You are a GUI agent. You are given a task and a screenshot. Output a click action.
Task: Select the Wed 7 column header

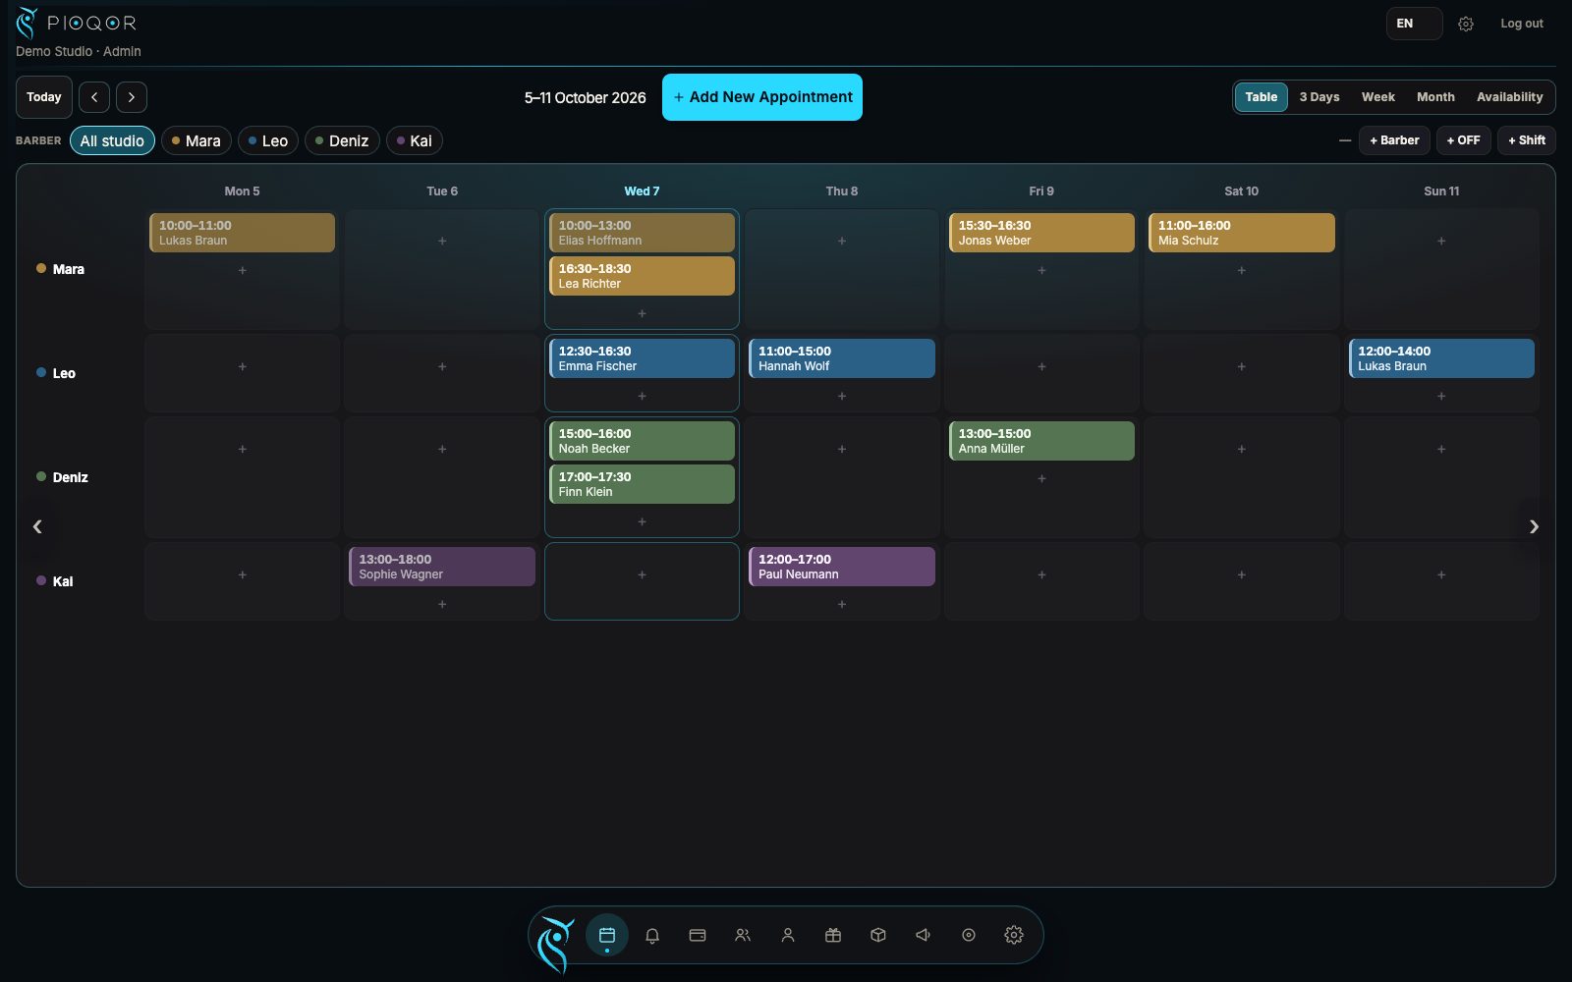click(642, 191)
